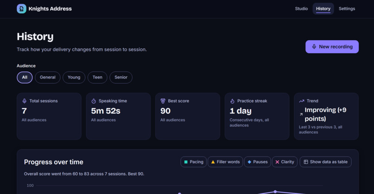
Task: Click the 5m 52s speaking time value
Action: click(106, 111)
